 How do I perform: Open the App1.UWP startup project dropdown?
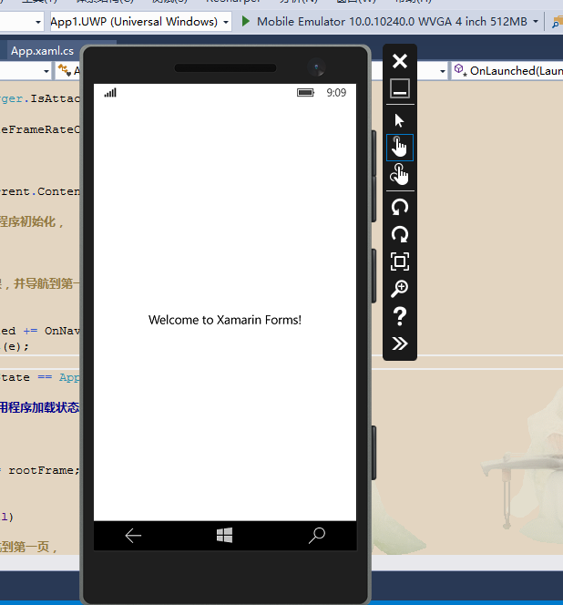140,21
